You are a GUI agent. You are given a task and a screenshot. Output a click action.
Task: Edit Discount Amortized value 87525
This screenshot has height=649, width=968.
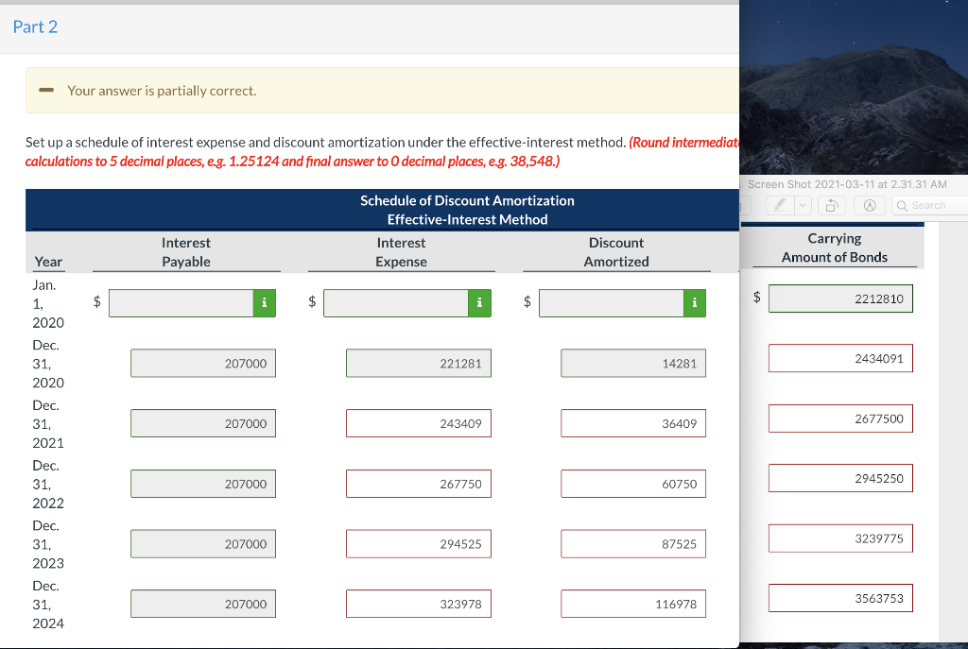[x=633, y=543]
